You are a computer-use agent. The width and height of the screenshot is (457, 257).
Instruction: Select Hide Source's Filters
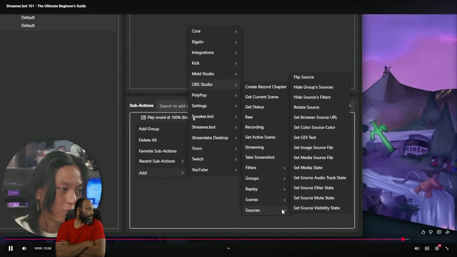(x=312, y=97)
